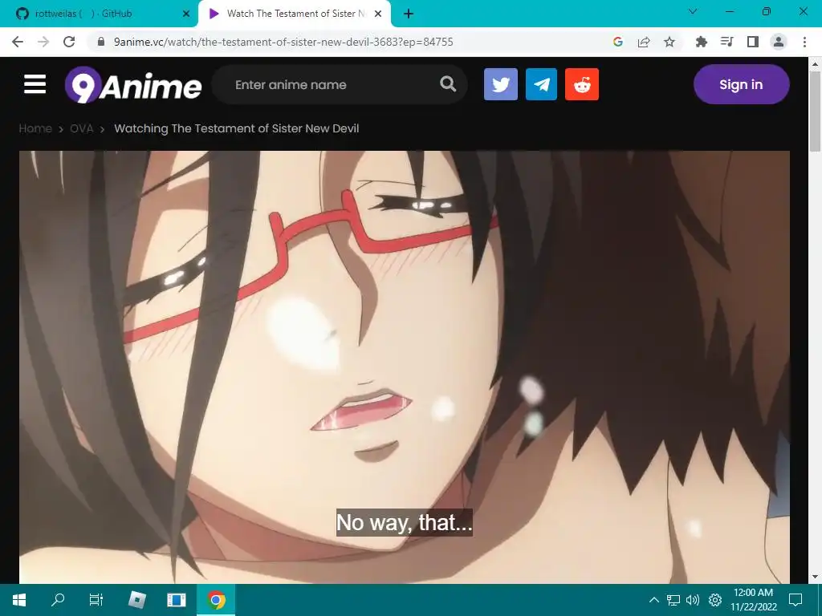Click the 9Anime logo
The image size is (822, 616).
pyautogui.click(x=133, y=85)
